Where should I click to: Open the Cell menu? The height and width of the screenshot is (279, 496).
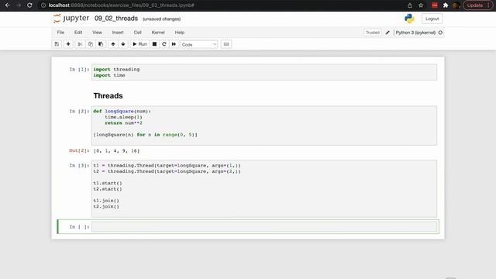point(138,33)
